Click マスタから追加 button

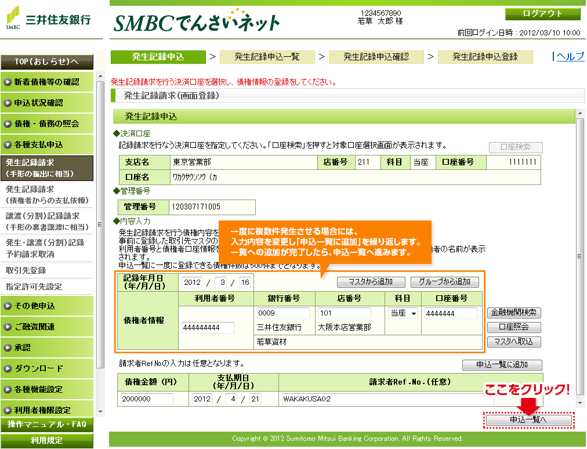(x=371, y=281)
